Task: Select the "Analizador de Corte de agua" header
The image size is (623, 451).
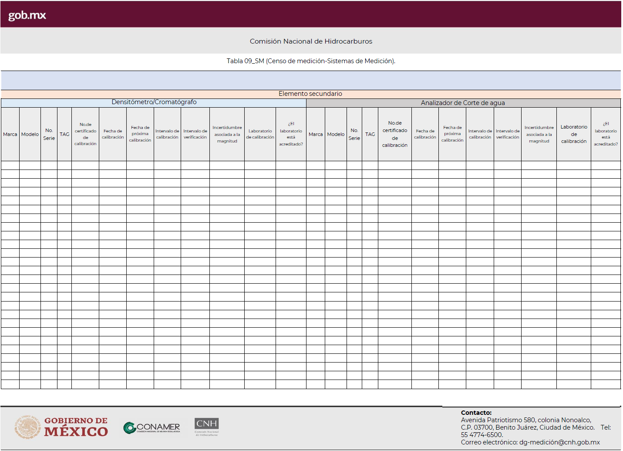Action: [463, 103]
